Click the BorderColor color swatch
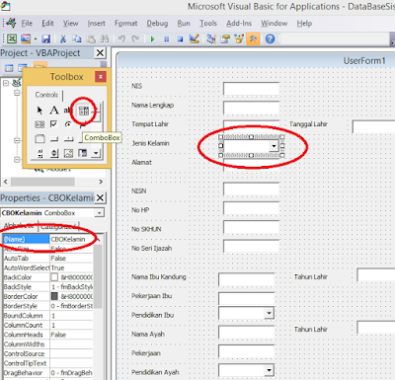The height and width of the screenshot is (380, 395). (54, 296)
